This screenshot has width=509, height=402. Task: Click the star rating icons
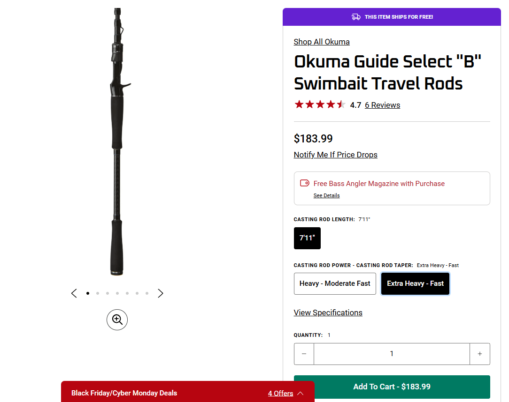click(320, 104)
